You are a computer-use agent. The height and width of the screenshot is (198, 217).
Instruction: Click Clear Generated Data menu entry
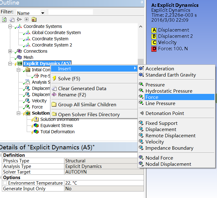pos(82,89)
